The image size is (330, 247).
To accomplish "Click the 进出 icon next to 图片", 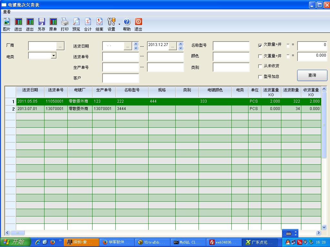I will tap(18, 24).
